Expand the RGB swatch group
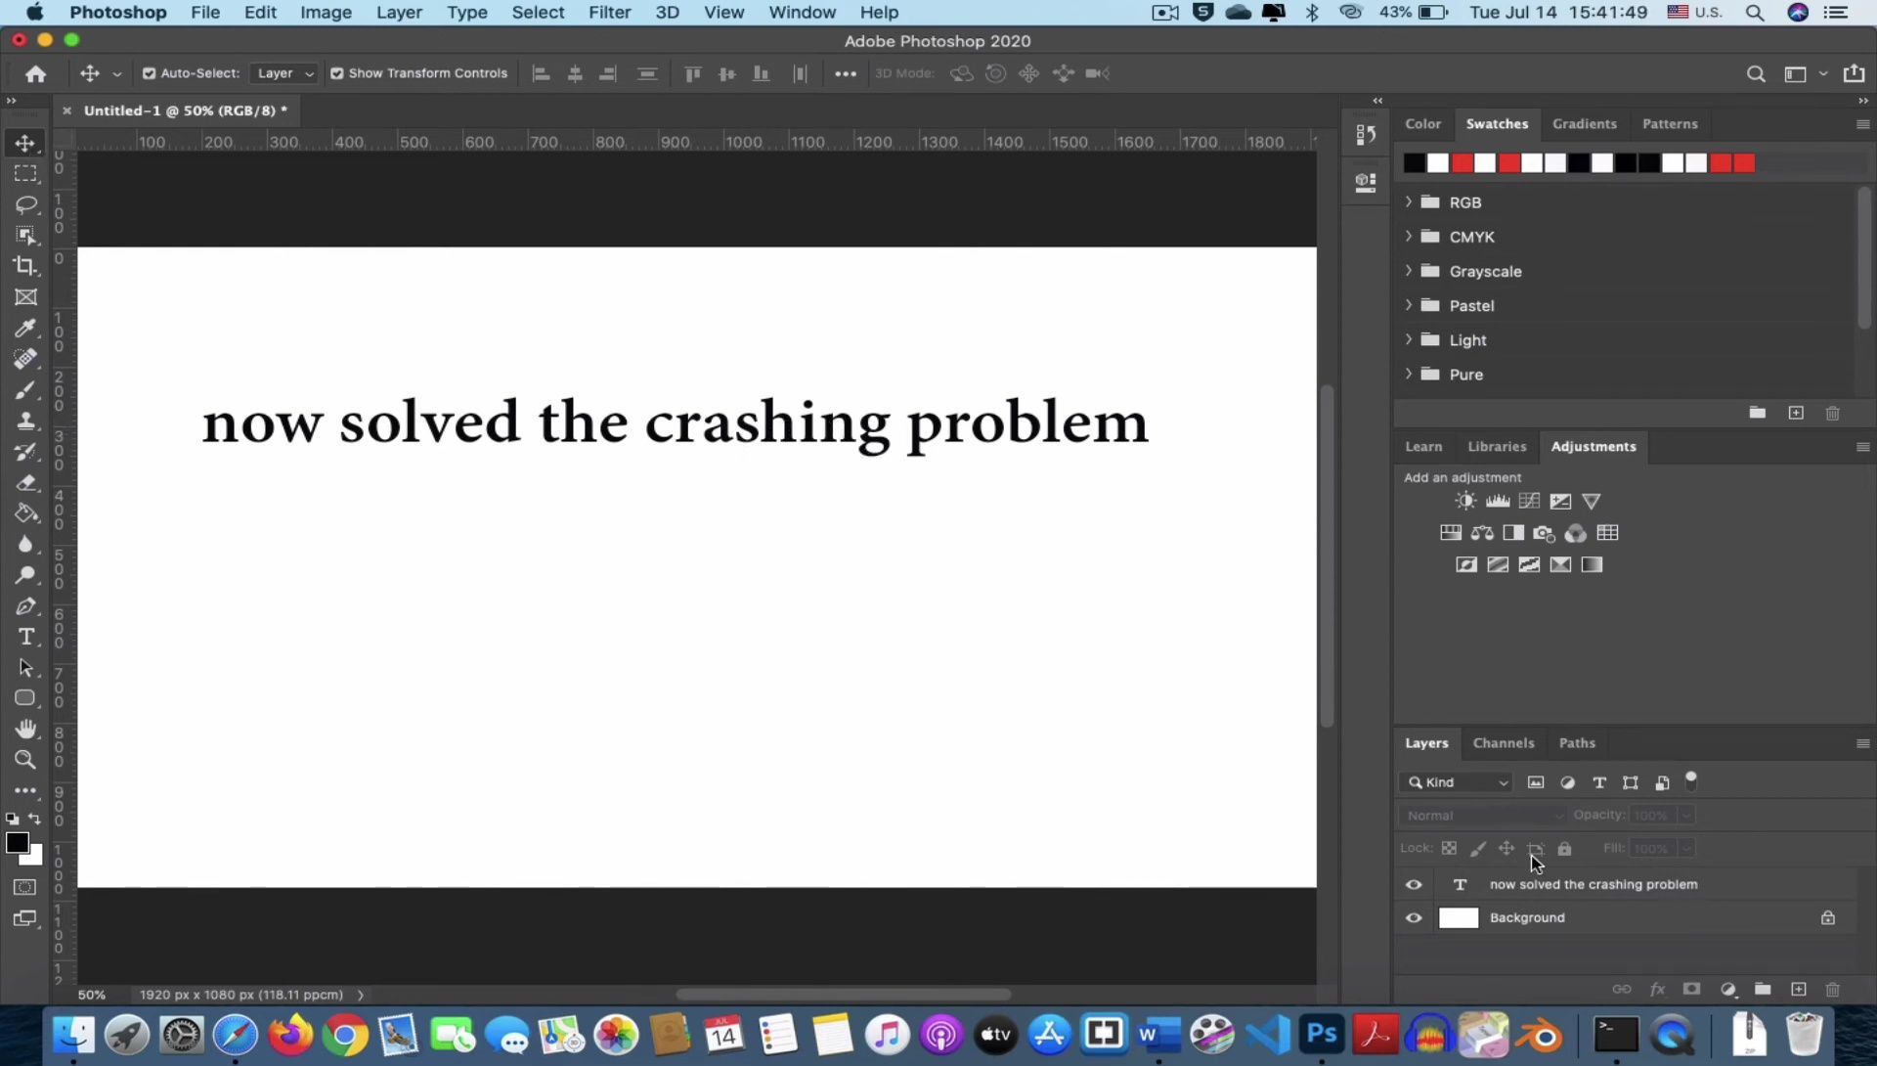1877x1066 pixels. click(x=1409, y=202)
